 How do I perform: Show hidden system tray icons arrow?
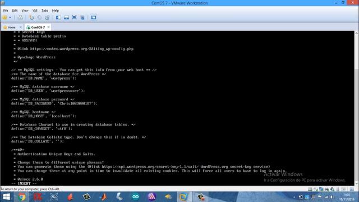pos(294,197)
